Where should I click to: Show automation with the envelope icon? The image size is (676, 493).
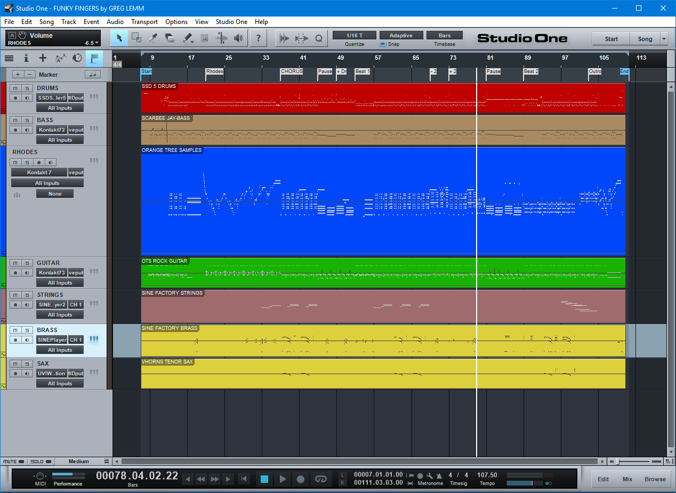point(60,58)
